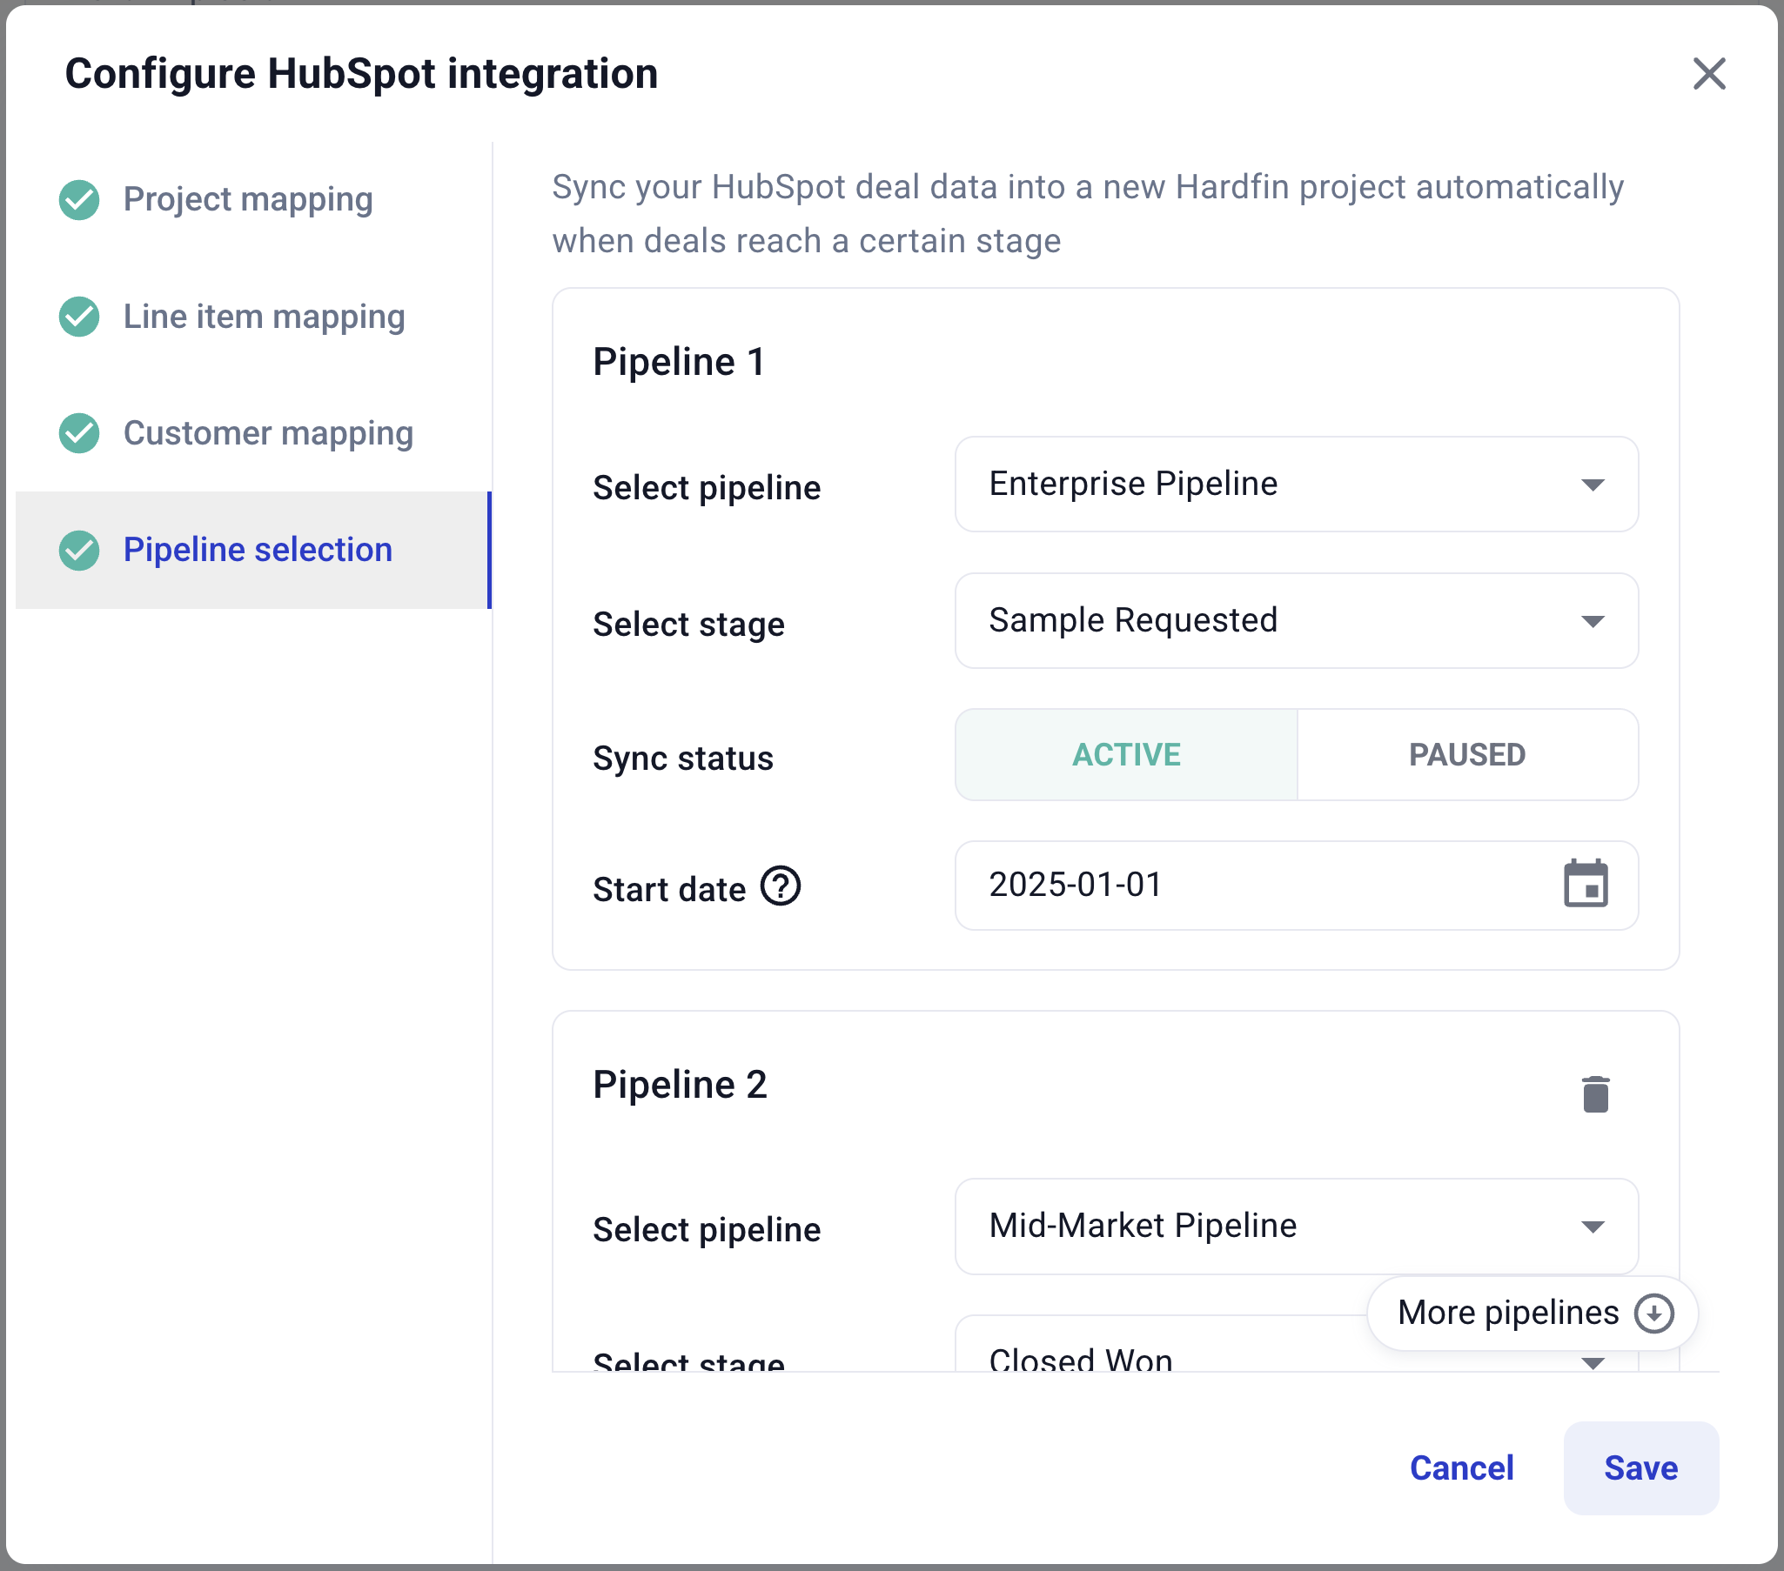This screenshot has height=1571, width=1784.
Task: Click the 2025-01-01 start date field
Action: pos(1296,886)
